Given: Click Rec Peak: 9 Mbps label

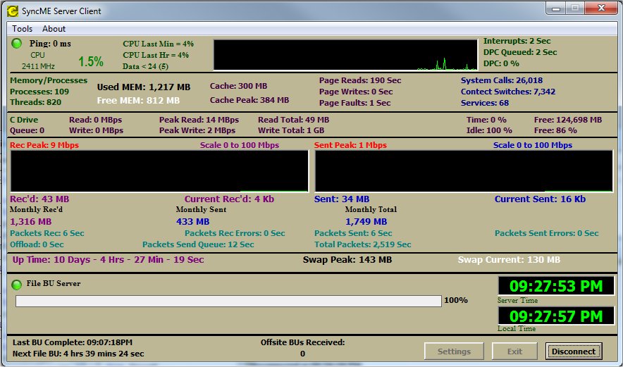Looking at the screenshot, I should pyautogui.click(x=44, y=145).
